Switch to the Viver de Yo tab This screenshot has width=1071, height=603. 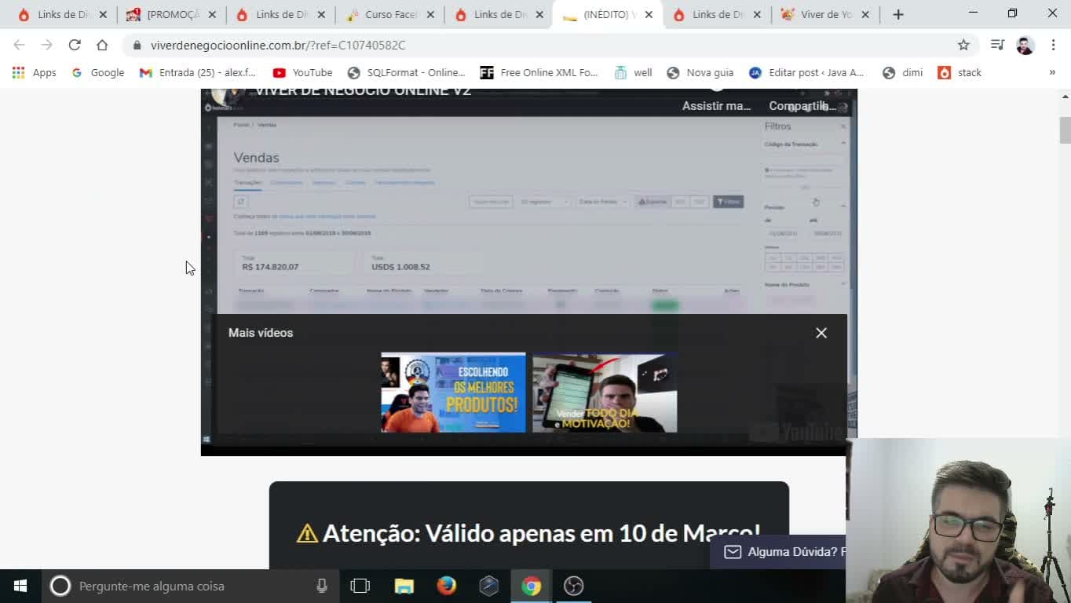pyautogui.click(x=827, y=14)
